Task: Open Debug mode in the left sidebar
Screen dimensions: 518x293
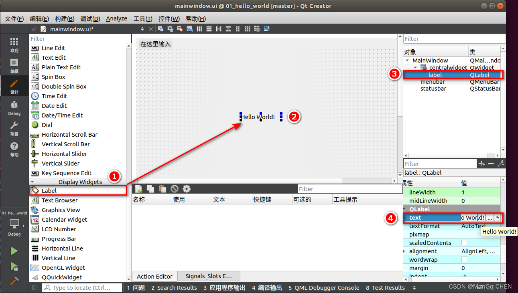Action: (14, 107)
